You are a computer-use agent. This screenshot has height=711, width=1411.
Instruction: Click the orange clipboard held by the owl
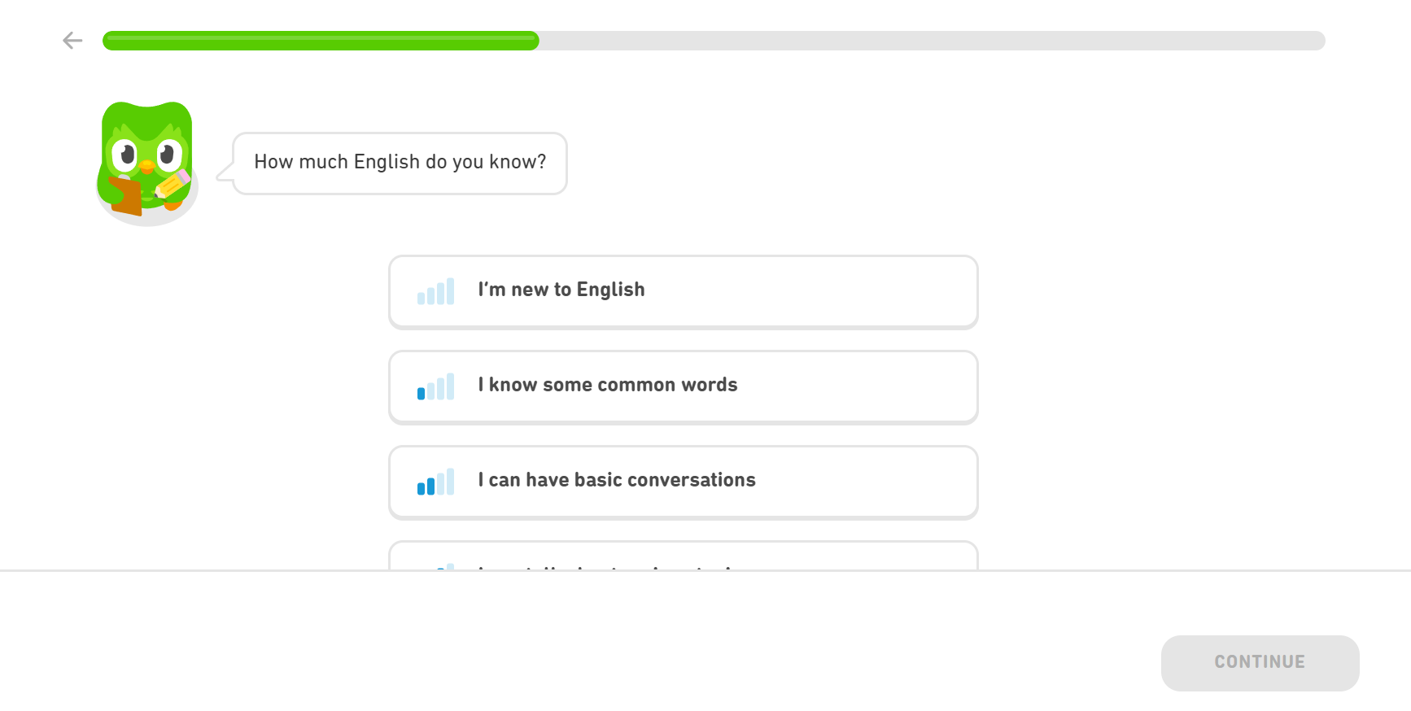[x=126, y=196]
